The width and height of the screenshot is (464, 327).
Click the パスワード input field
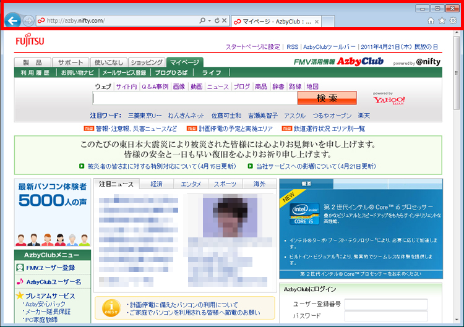coord(386,316)
